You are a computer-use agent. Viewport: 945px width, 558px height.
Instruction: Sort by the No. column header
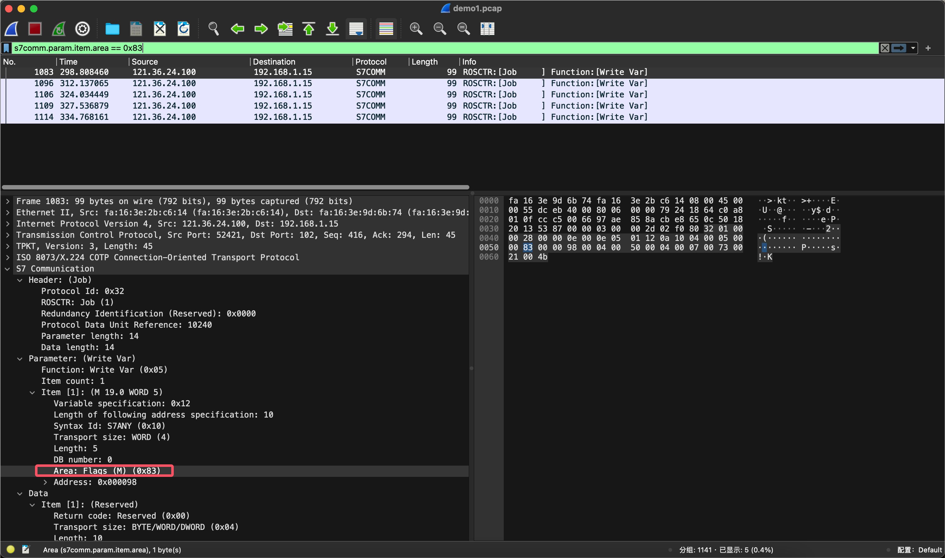pos(29,62)
